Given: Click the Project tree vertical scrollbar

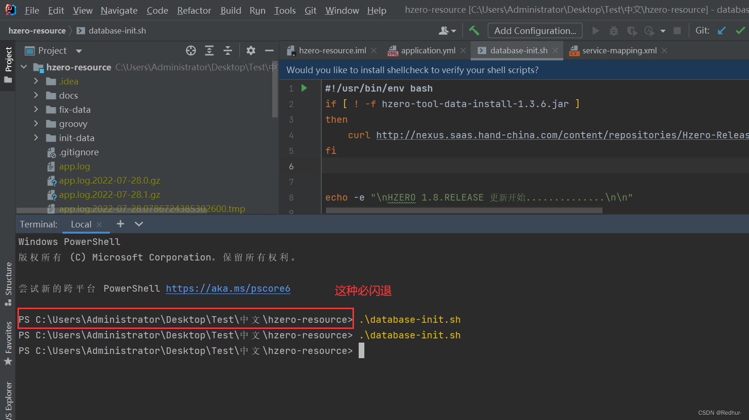Looking at the screenshot, I should [x=275, y=89].
